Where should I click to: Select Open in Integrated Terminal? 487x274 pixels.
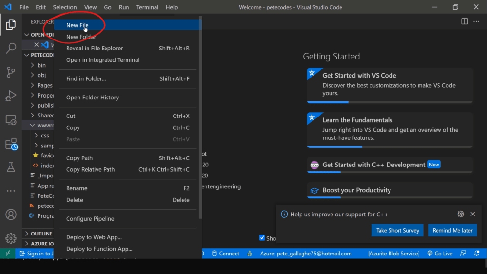coord(127,59)
